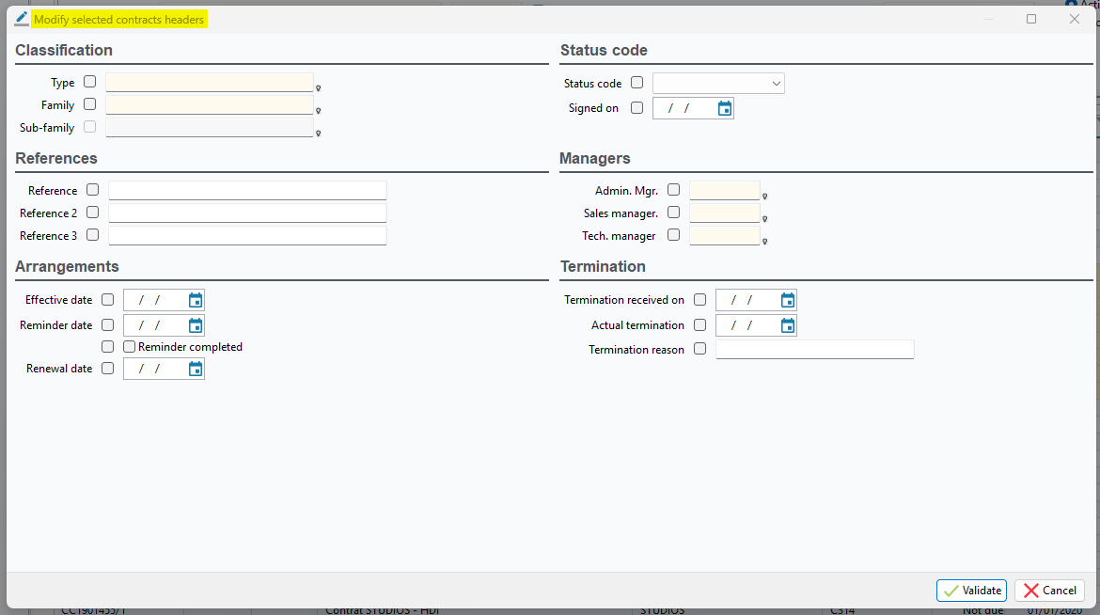The width and height of the screenshot is (1100, 615).
Task: Open calendar picker for Effective date
Action: [x=195, y=301]
